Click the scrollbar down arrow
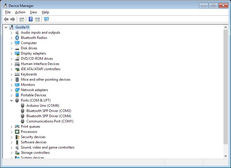 click(226, 156)
